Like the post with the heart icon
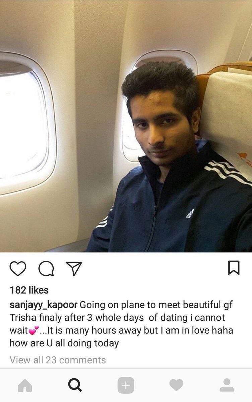The image size is (252, 402). pyautogui.click(x=18, y=268)
